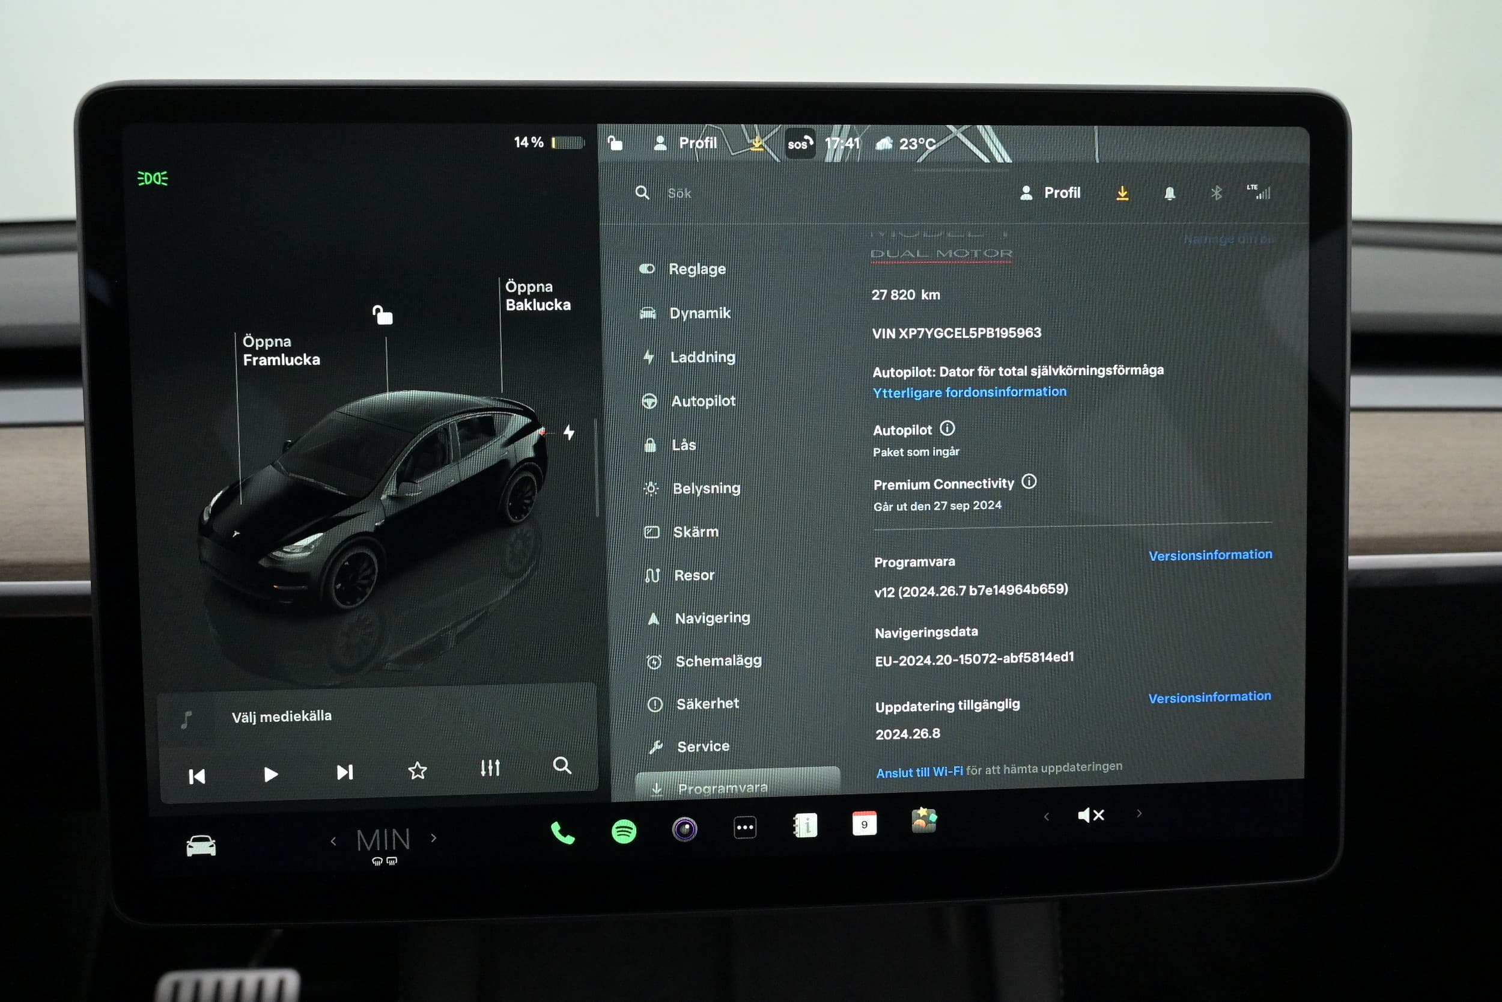Viewport: 1502px width, 1002px height.
Task: Tap the MIN temperature setting
Action: [x=383, y=840]
